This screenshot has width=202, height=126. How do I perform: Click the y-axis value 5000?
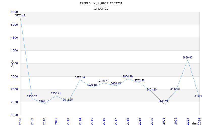(14, 25)
